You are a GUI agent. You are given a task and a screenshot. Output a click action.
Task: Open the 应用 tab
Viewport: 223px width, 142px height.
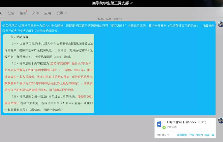pos(47,13)
